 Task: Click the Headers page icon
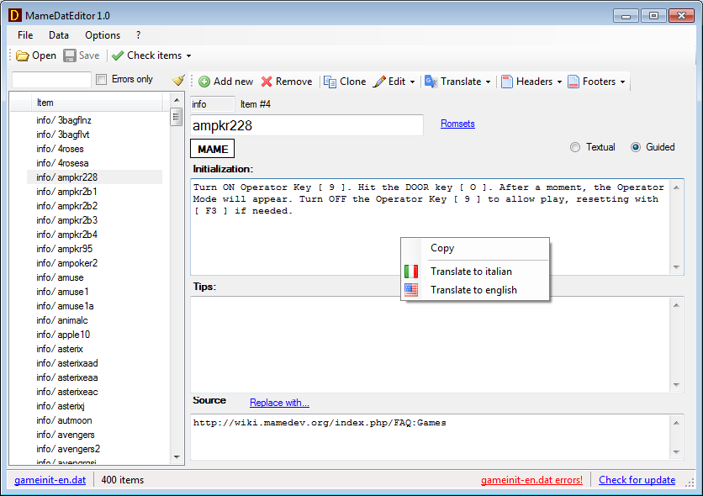(x=507, y=82)
